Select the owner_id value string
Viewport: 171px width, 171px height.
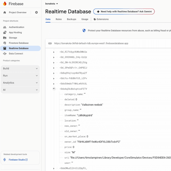tap(99, 142)
